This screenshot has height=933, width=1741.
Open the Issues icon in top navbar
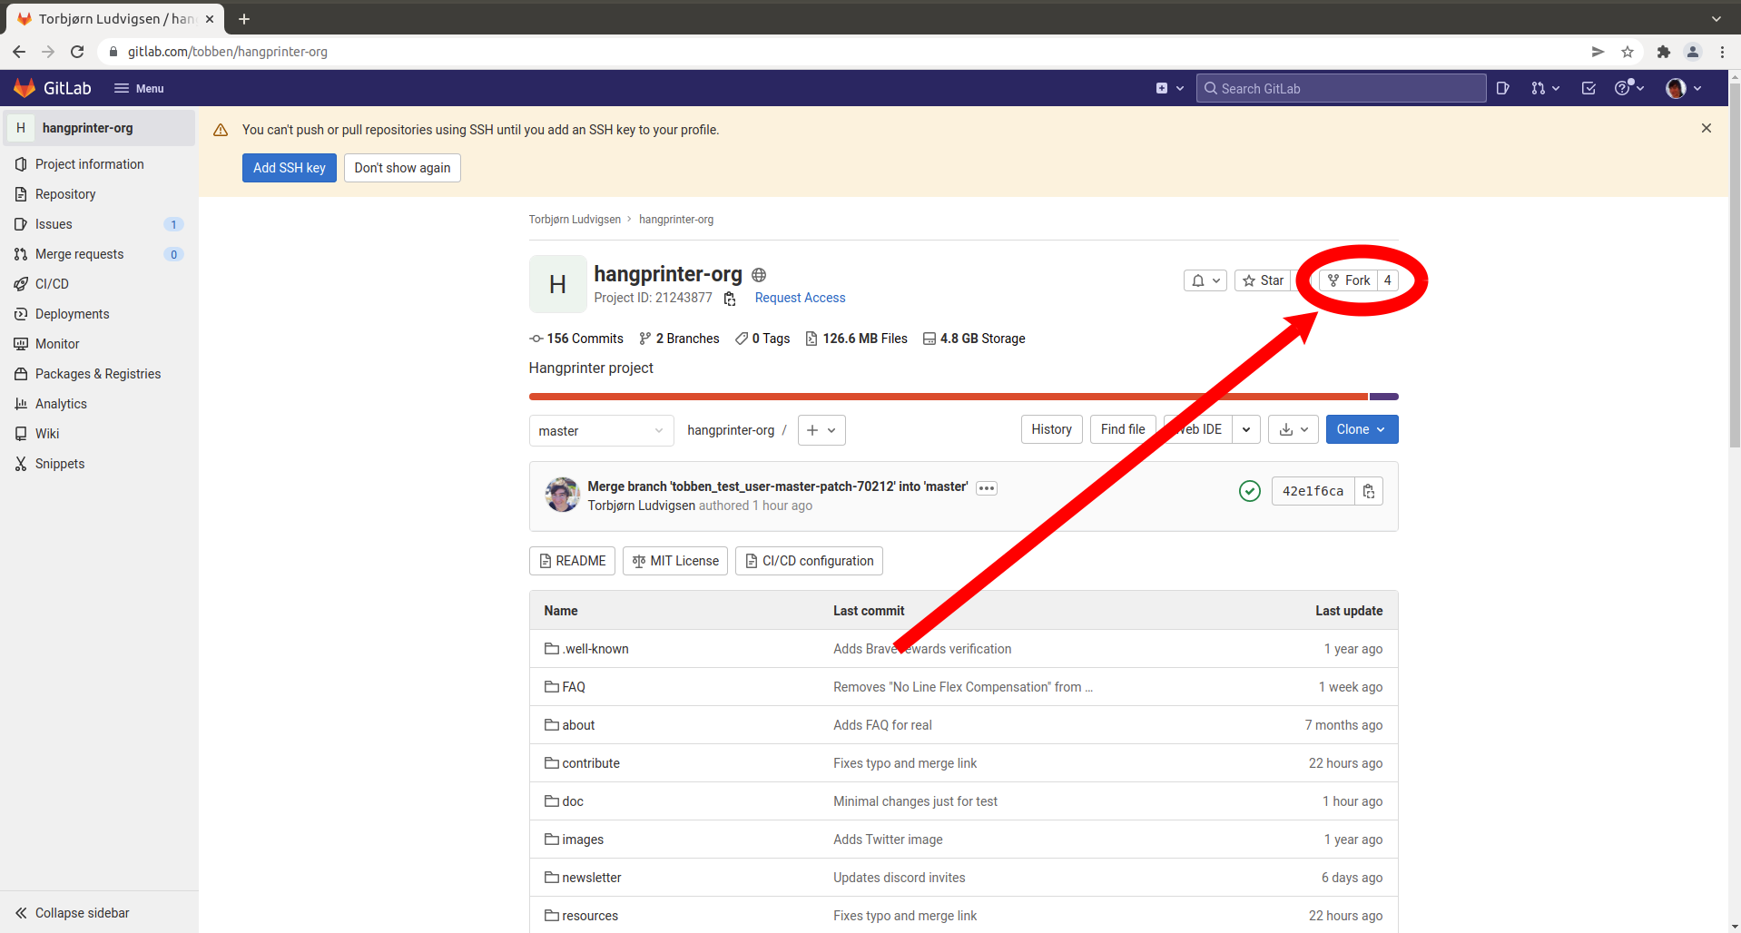coord(1503,88)
